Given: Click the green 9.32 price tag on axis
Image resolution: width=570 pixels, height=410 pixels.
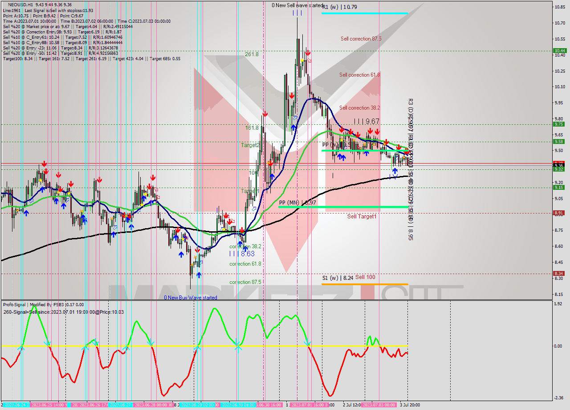Looking at the screenshot, I should [x=559, y=169].
